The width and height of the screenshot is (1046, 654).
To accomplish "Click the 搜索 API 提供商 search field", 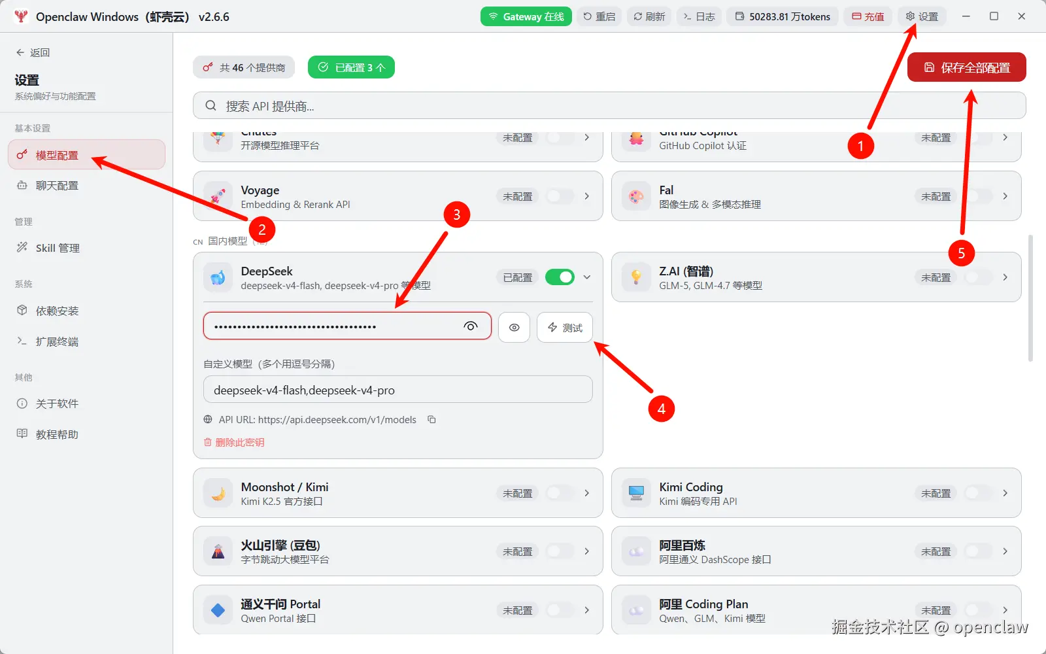I will pyautogui.click(x=609, y=106).
